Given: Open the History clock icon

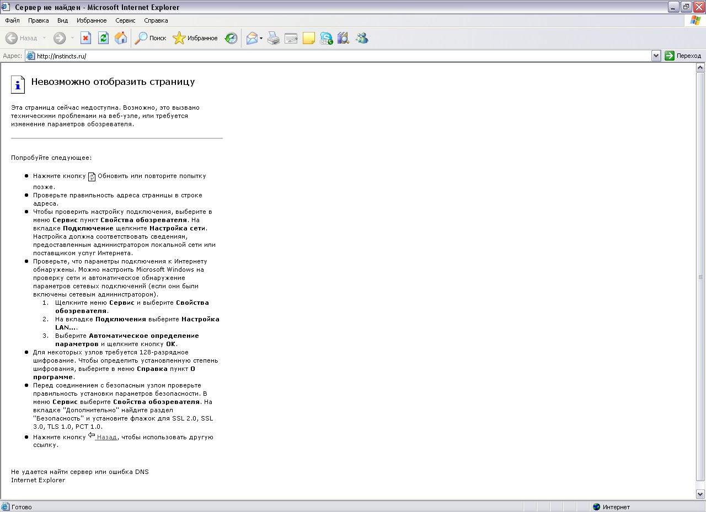Looking at the screenshot, I should click(231, 38).
